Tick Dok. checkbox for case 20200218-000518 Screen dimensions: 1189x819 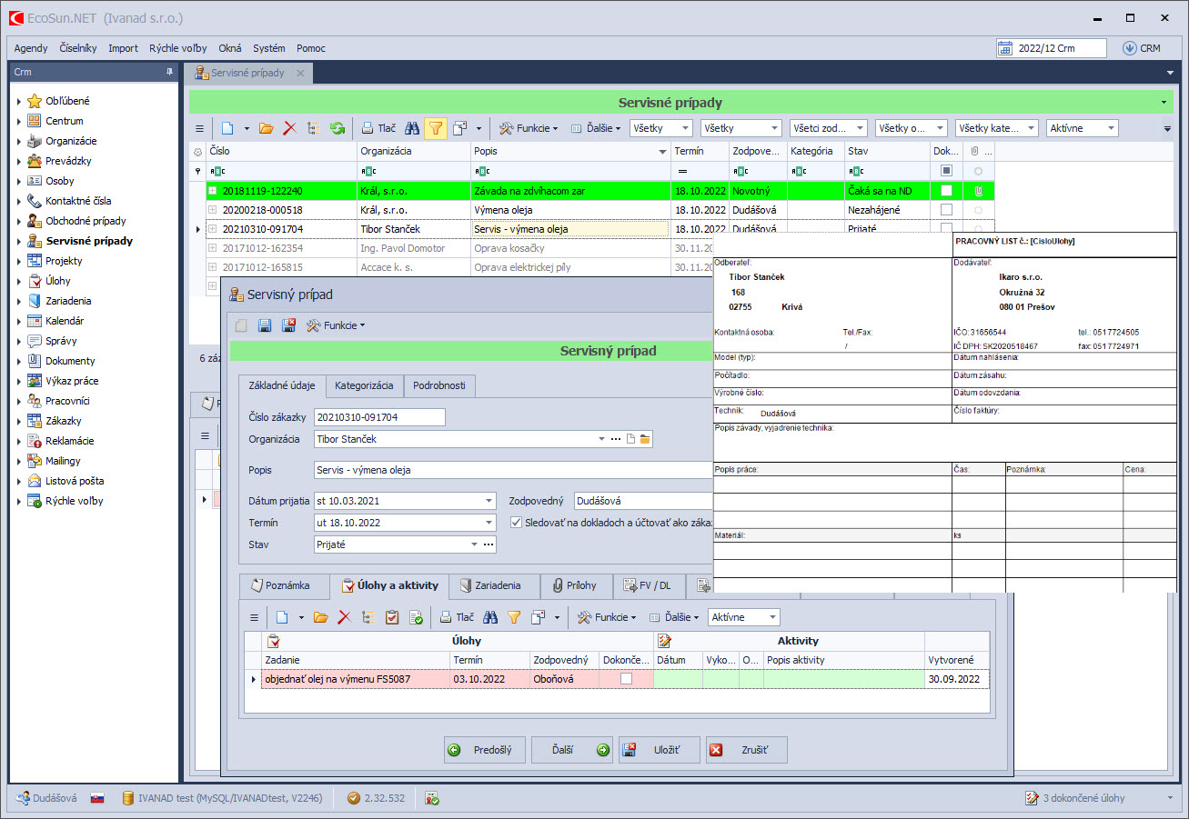pyautogui.click(x=946, y=210)
